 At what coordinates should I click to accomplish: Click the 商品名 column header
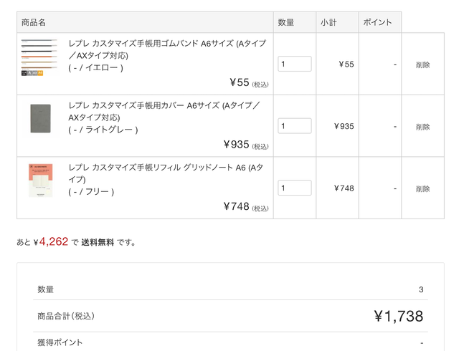34,22
